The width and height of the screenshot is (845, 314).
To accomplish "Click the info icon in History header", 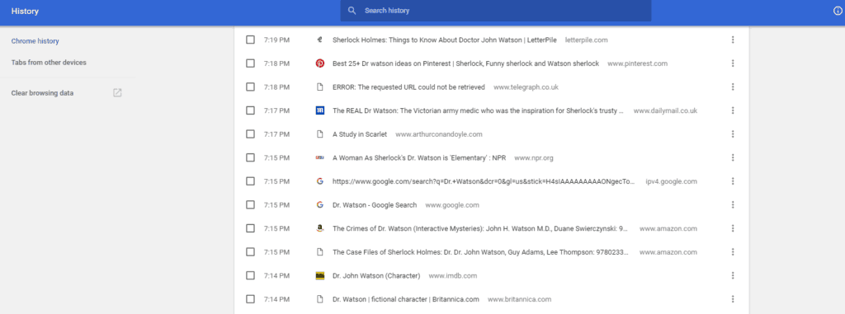I will (838, 11).
